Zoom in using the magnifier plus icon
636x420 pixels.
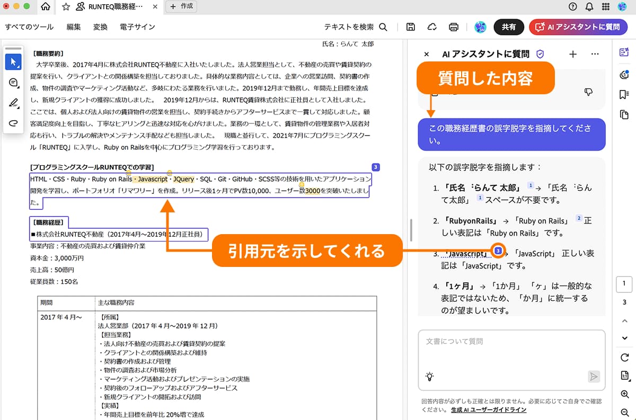(624, 395)
